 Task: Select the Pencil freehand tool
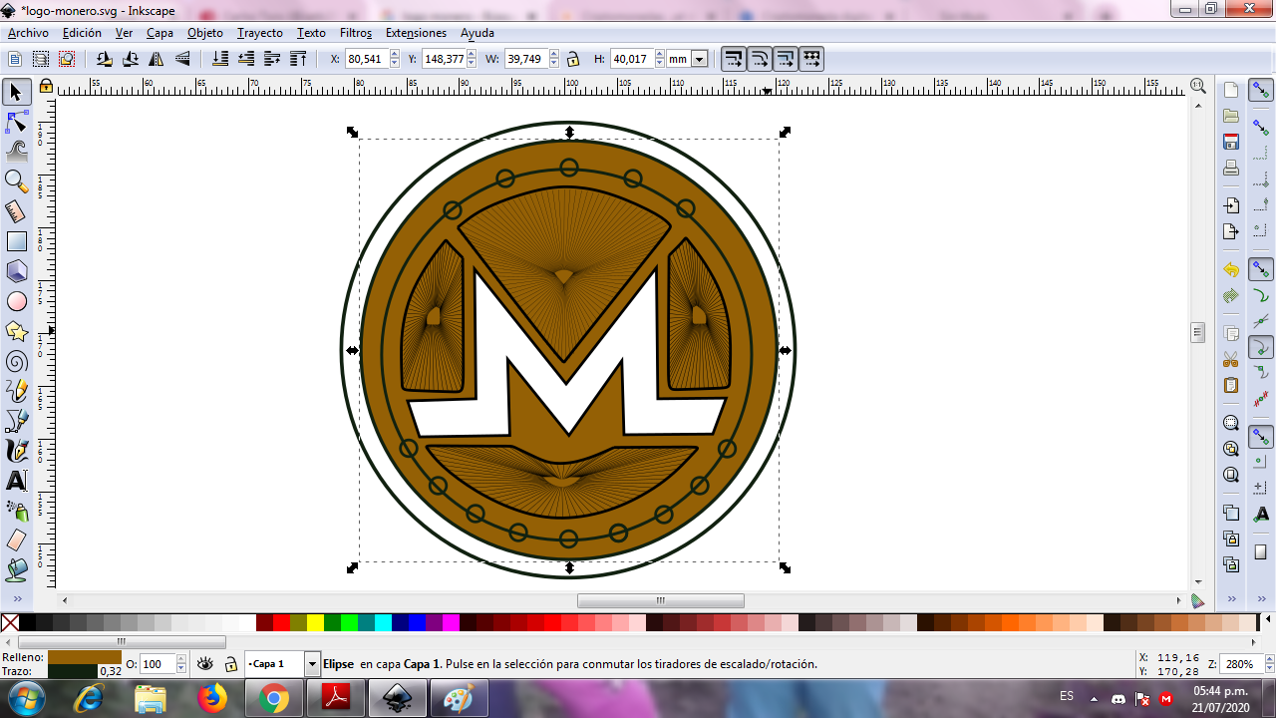point(16,391)
